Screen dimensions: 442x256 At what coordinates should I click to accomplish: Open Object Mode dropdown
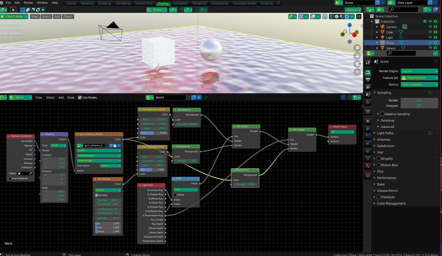[14, 17]
